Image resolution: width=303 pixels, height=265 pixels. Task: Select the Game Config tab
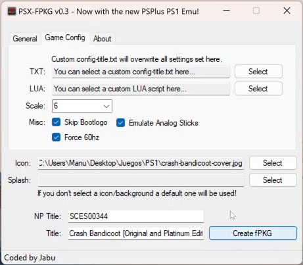(x=65, y=37)
